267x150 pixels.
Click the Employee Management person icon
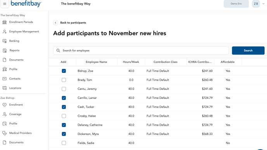5,32
